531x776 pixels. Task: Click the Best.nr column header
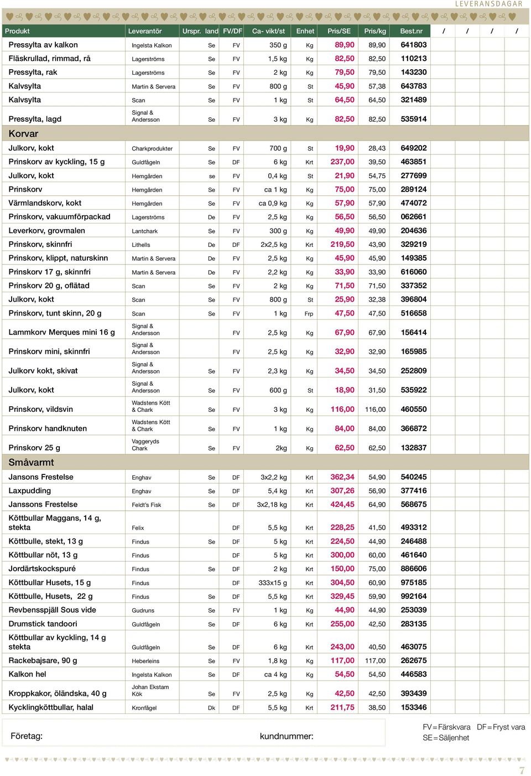(x=412, y=31)
